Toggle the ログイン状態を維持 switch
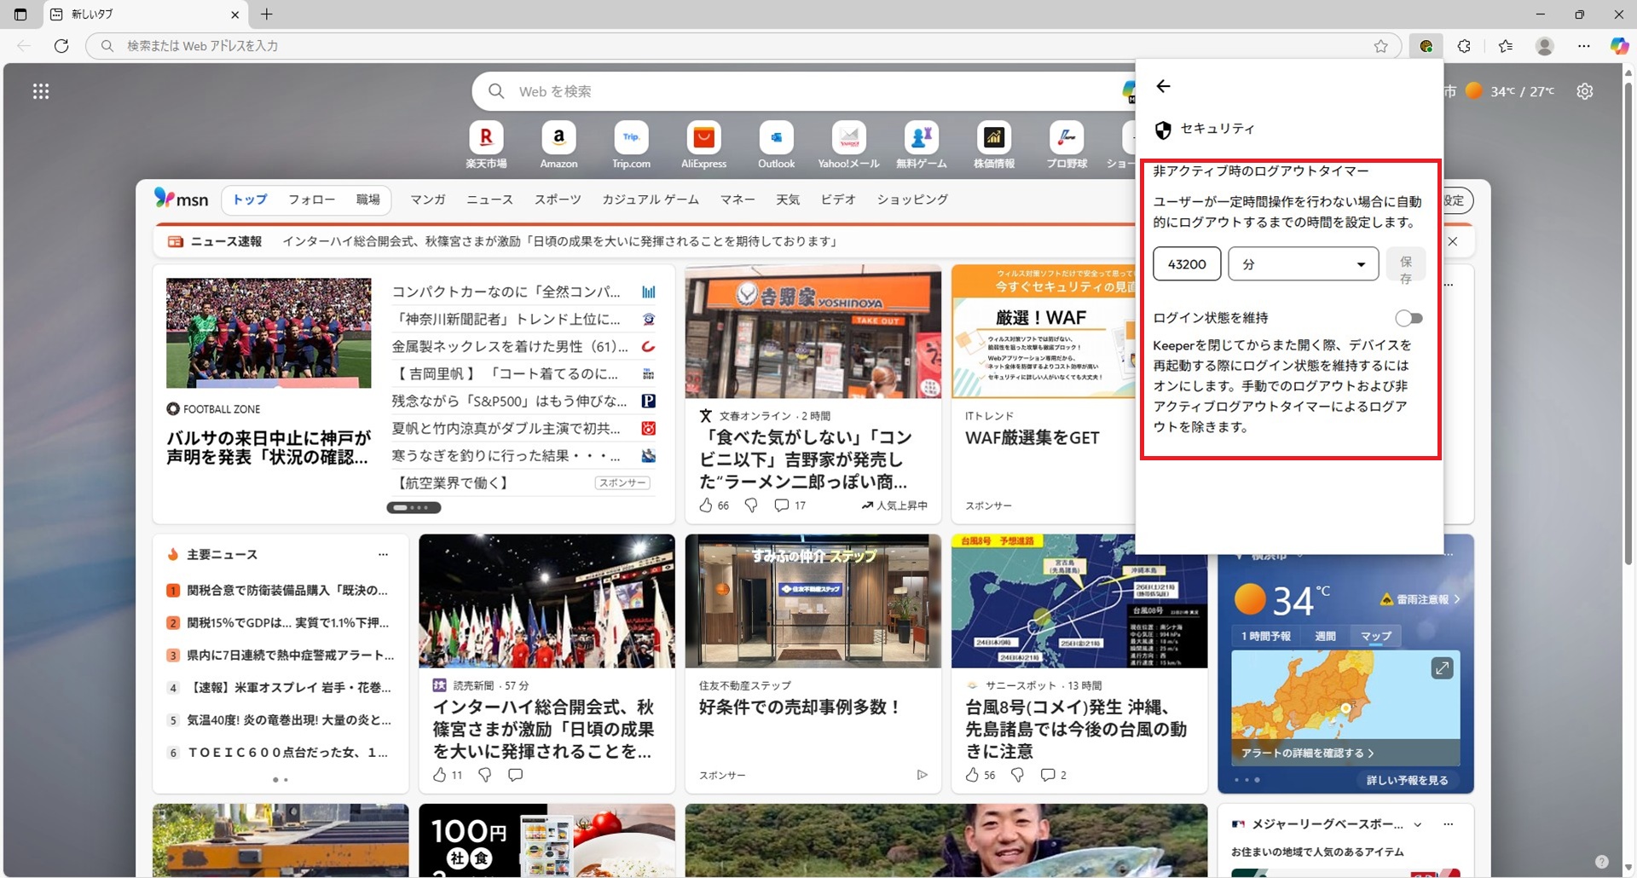The height and width of the screenshot is (878, 1637). click(1409, 318)
